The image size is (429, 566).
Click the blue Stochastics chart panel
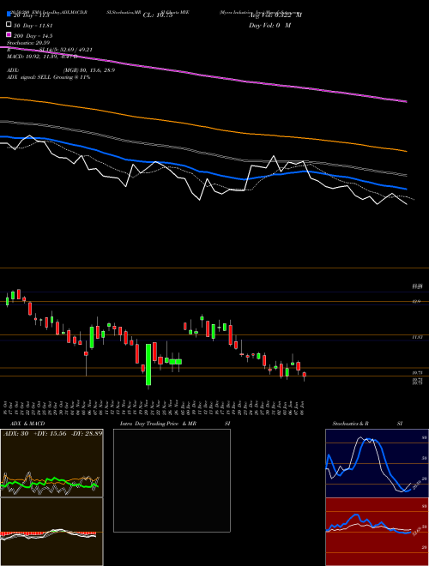pyautogui.click(x=377, y=463)
